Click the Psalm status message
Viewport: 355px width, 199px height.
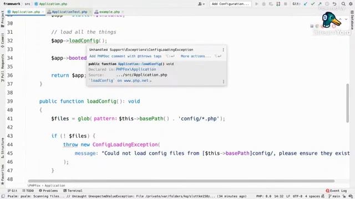pos(127,196)
